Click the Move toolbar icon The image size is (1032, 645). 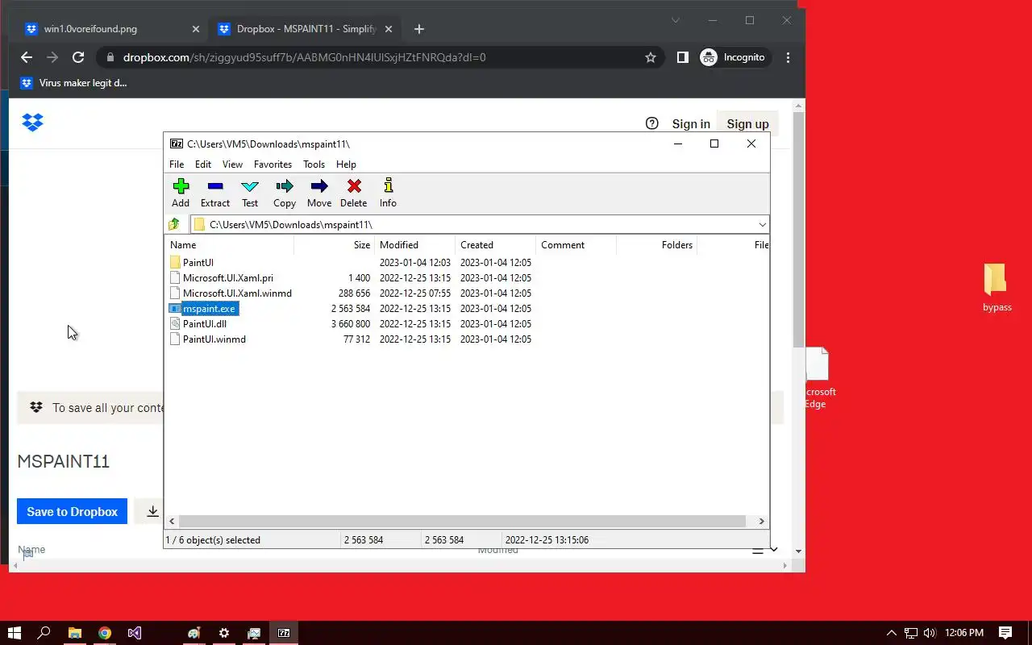319,193
